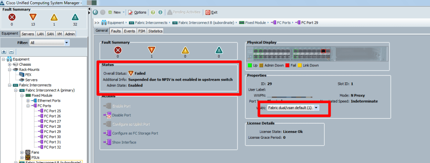
Task: Open the Help question-mark icon in toolbar
Action: point(153,13)
